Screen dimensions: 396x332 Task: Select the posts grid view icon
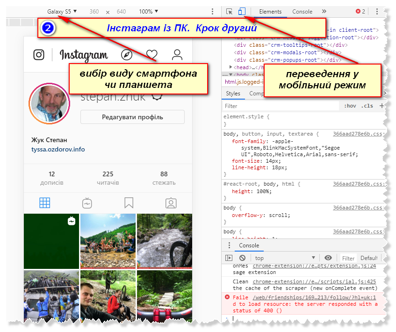tap(45, 203)
